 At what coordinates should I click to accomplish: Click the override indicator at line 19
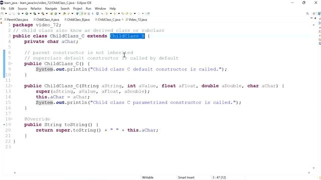click(x=5, y=124)
